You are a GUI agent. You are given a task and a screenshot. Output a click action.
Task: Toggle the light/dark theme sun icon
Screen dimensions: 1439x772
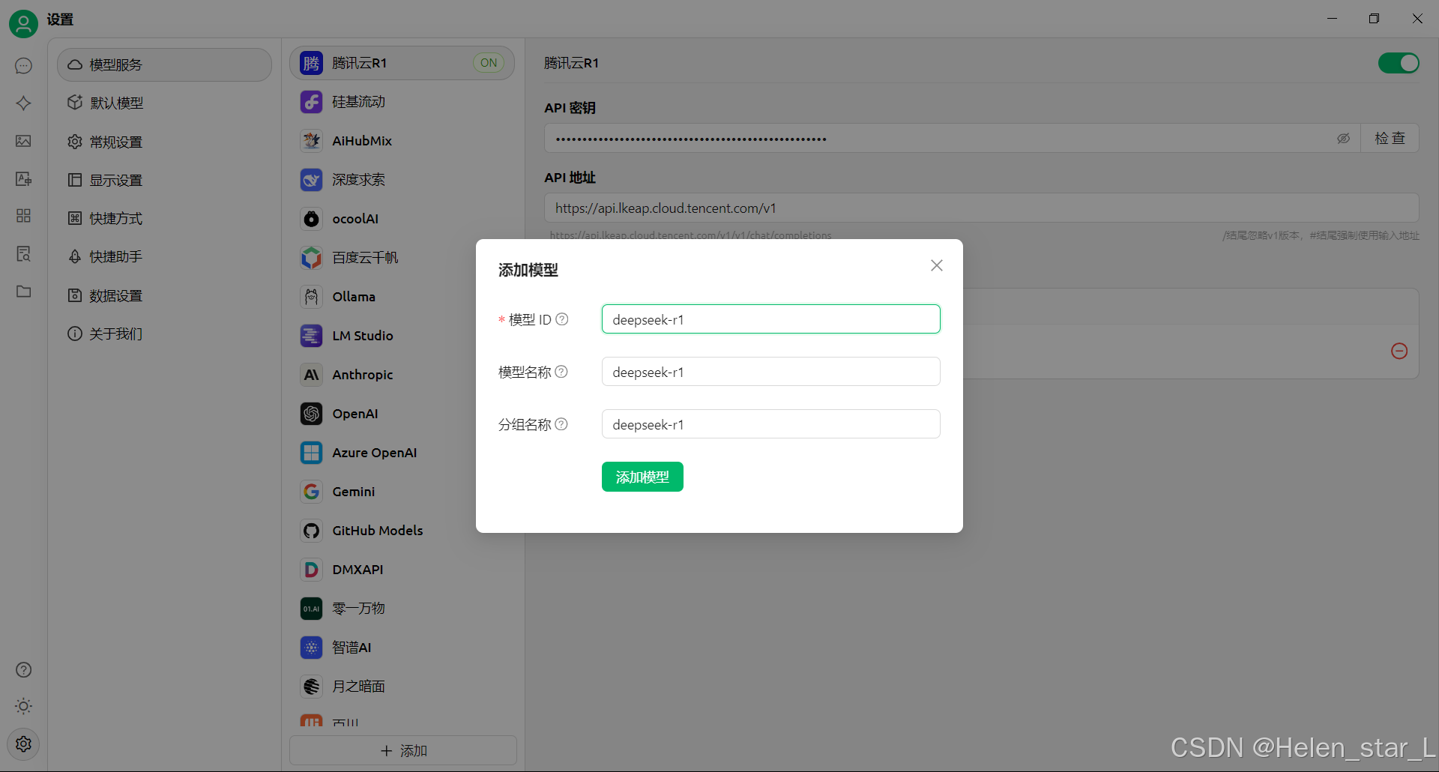coord(23,706)
